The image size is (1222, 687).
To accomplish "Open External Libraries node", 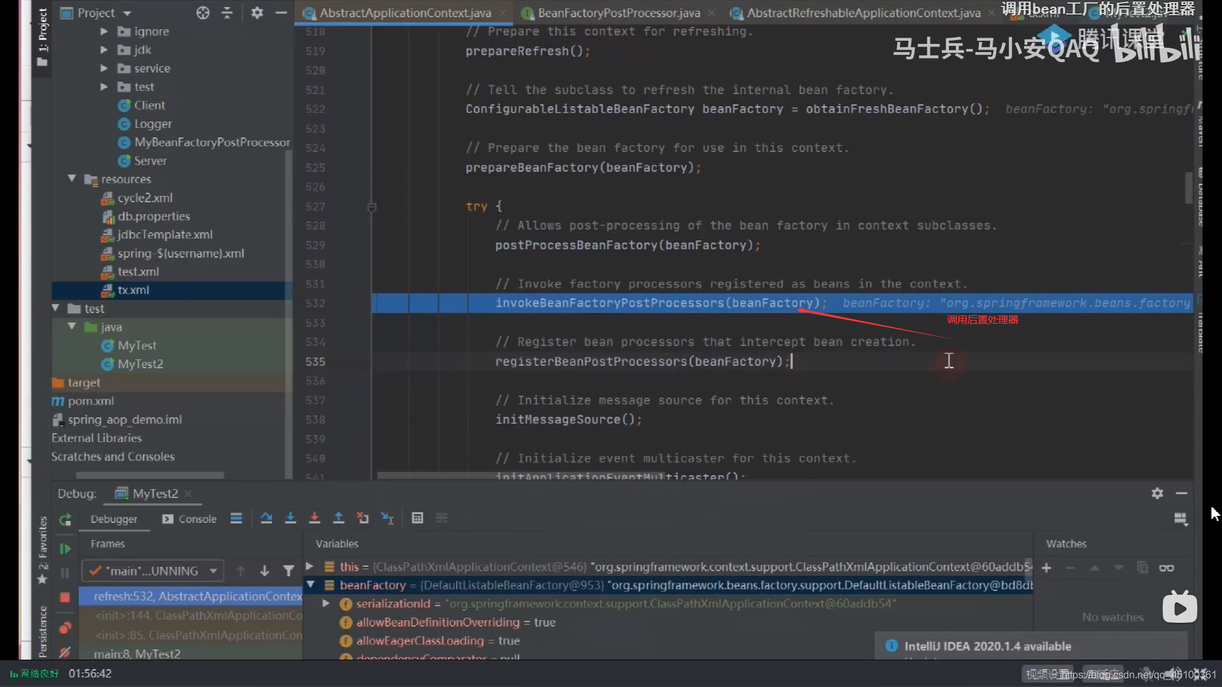I will (x=97, y=438).
